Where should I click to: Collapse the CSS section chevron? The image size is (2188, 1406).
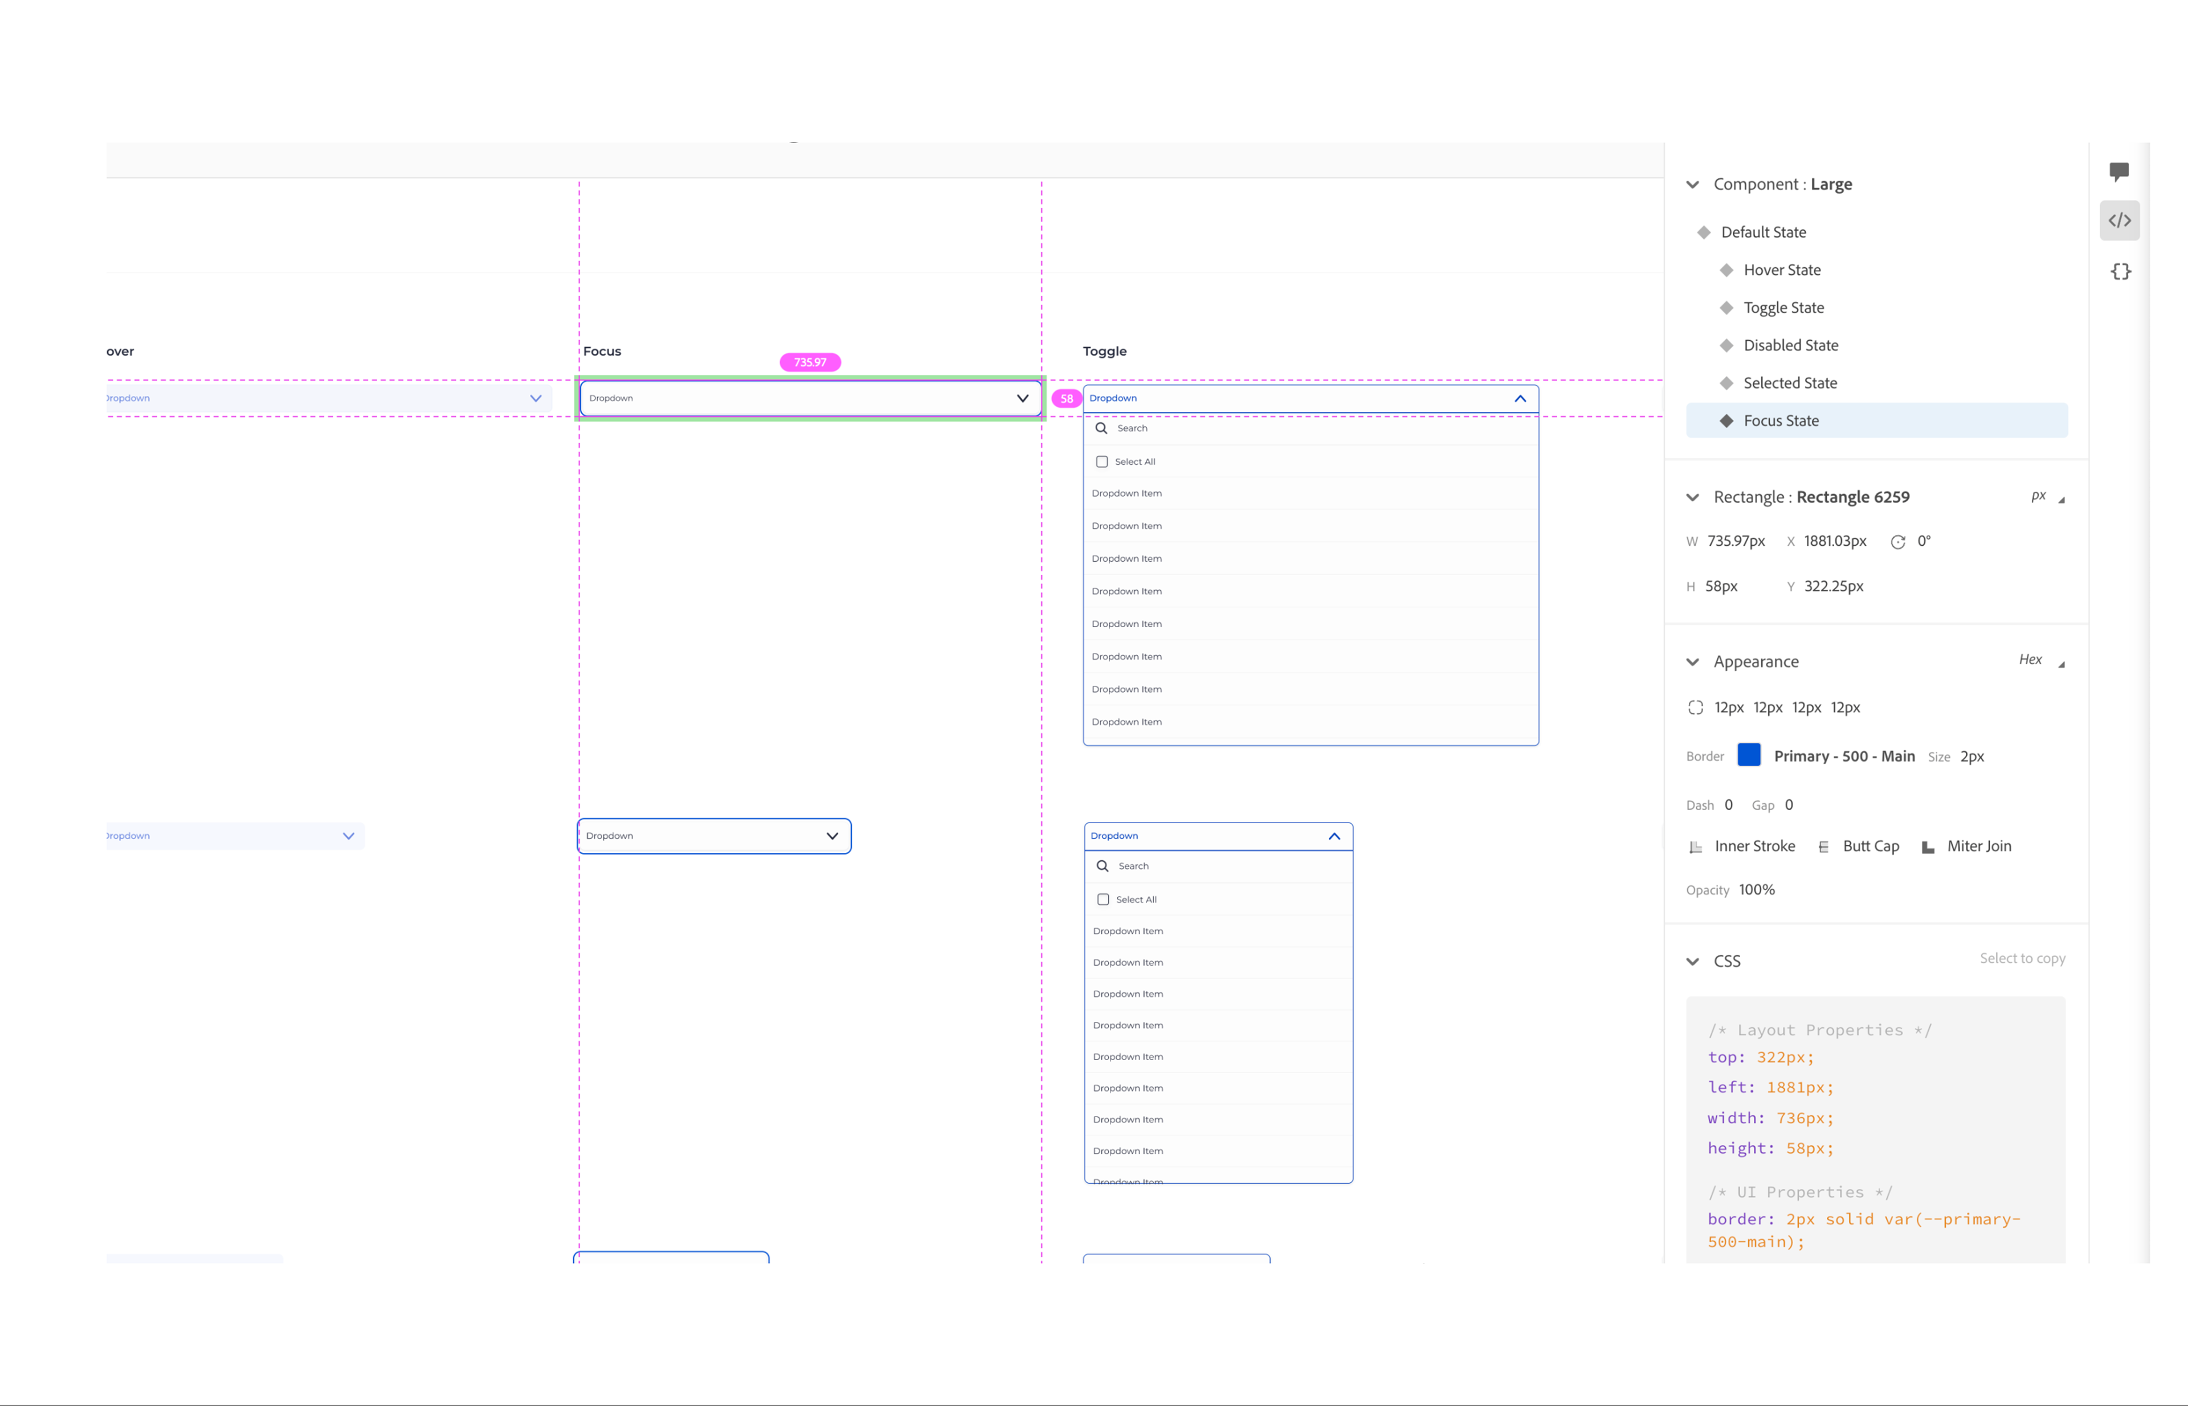tap(1692, 962)
